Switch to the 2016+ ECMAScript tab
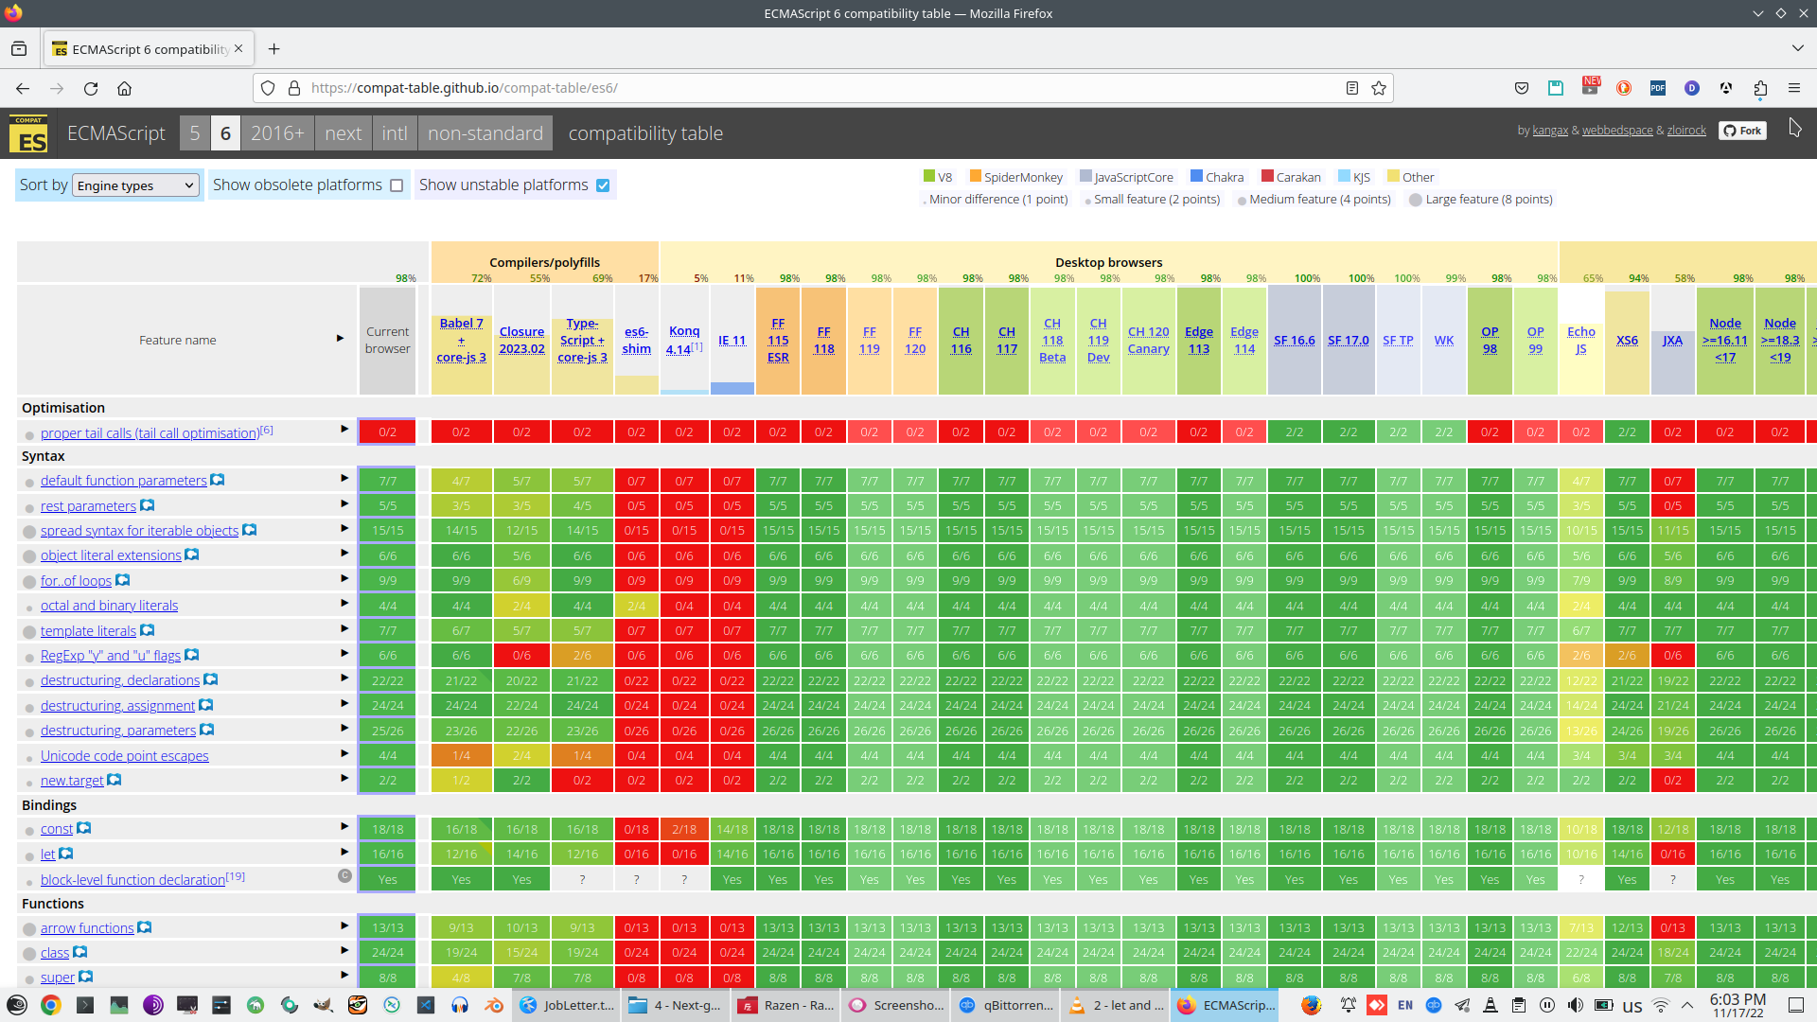This screenshot has height=1022, width=1817. pyautogui.click(x=276, y=133)
